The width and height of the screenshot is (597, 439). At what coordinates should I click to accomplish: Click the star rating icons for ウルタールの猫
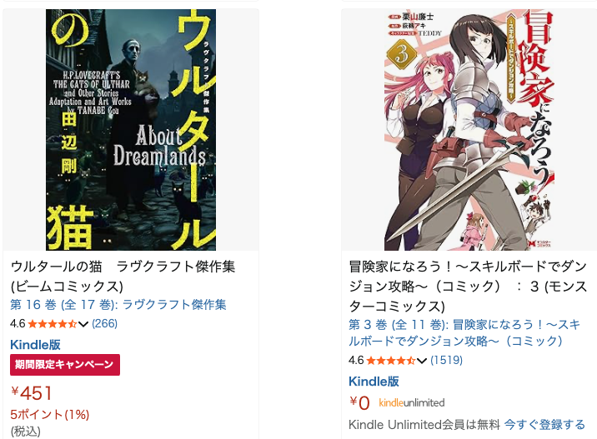[x=53, y=324]
